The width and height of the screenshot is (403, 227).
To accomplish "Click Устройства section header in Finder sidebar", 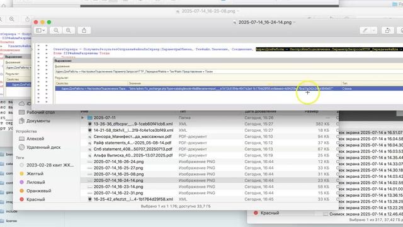I will (26, 131).
